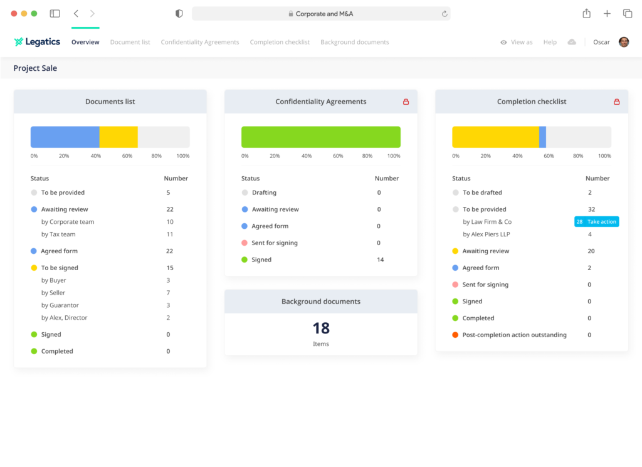Click the green Confidentiality Agreements progress bar
This screenshot has width=642, height=467.
coord(321,137)
